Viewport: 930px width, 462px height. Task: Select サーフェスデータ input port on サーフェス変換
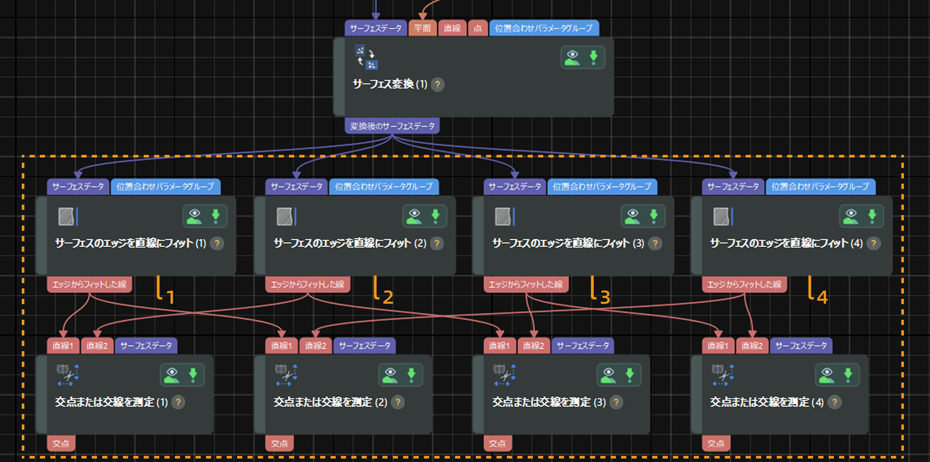[x=376, y=28]
